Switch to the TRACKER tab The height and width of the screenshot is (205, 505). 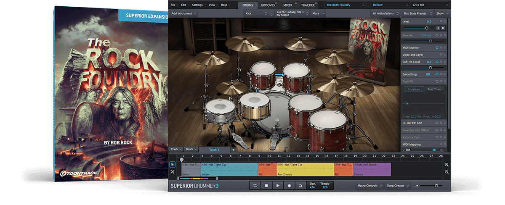tap(308, 5)
